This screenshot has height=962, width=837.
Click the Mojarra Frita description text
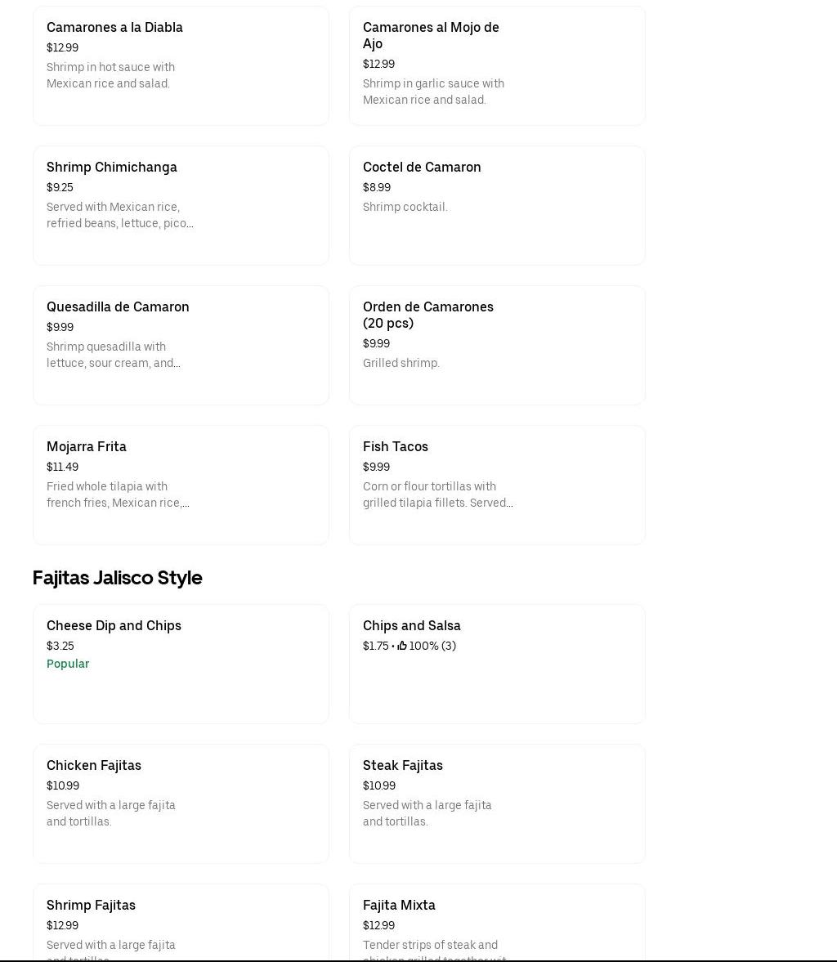(118, 494)
